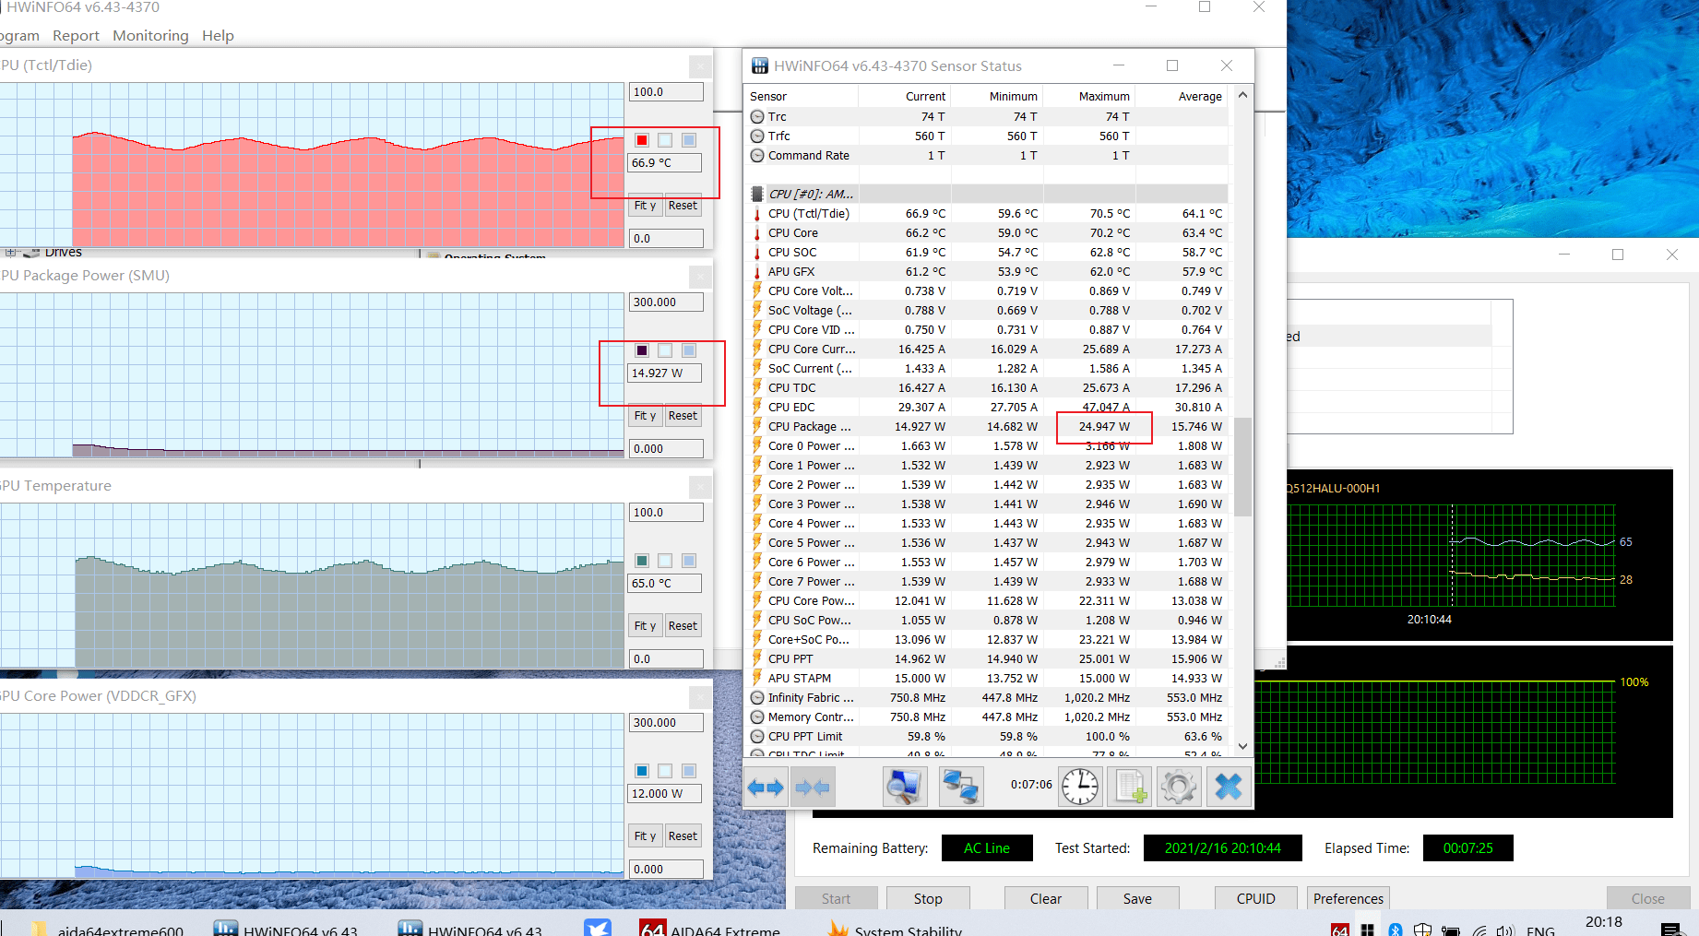This screenshot has width=1699, height=936.
Task: Click the blue swatch of GPU Core Power graph
Action: [x=642, y=771]
